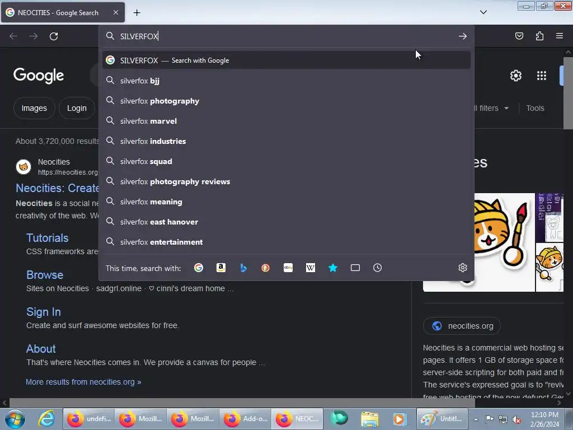Choose suggestion silverfox marvel

(286, 121)
